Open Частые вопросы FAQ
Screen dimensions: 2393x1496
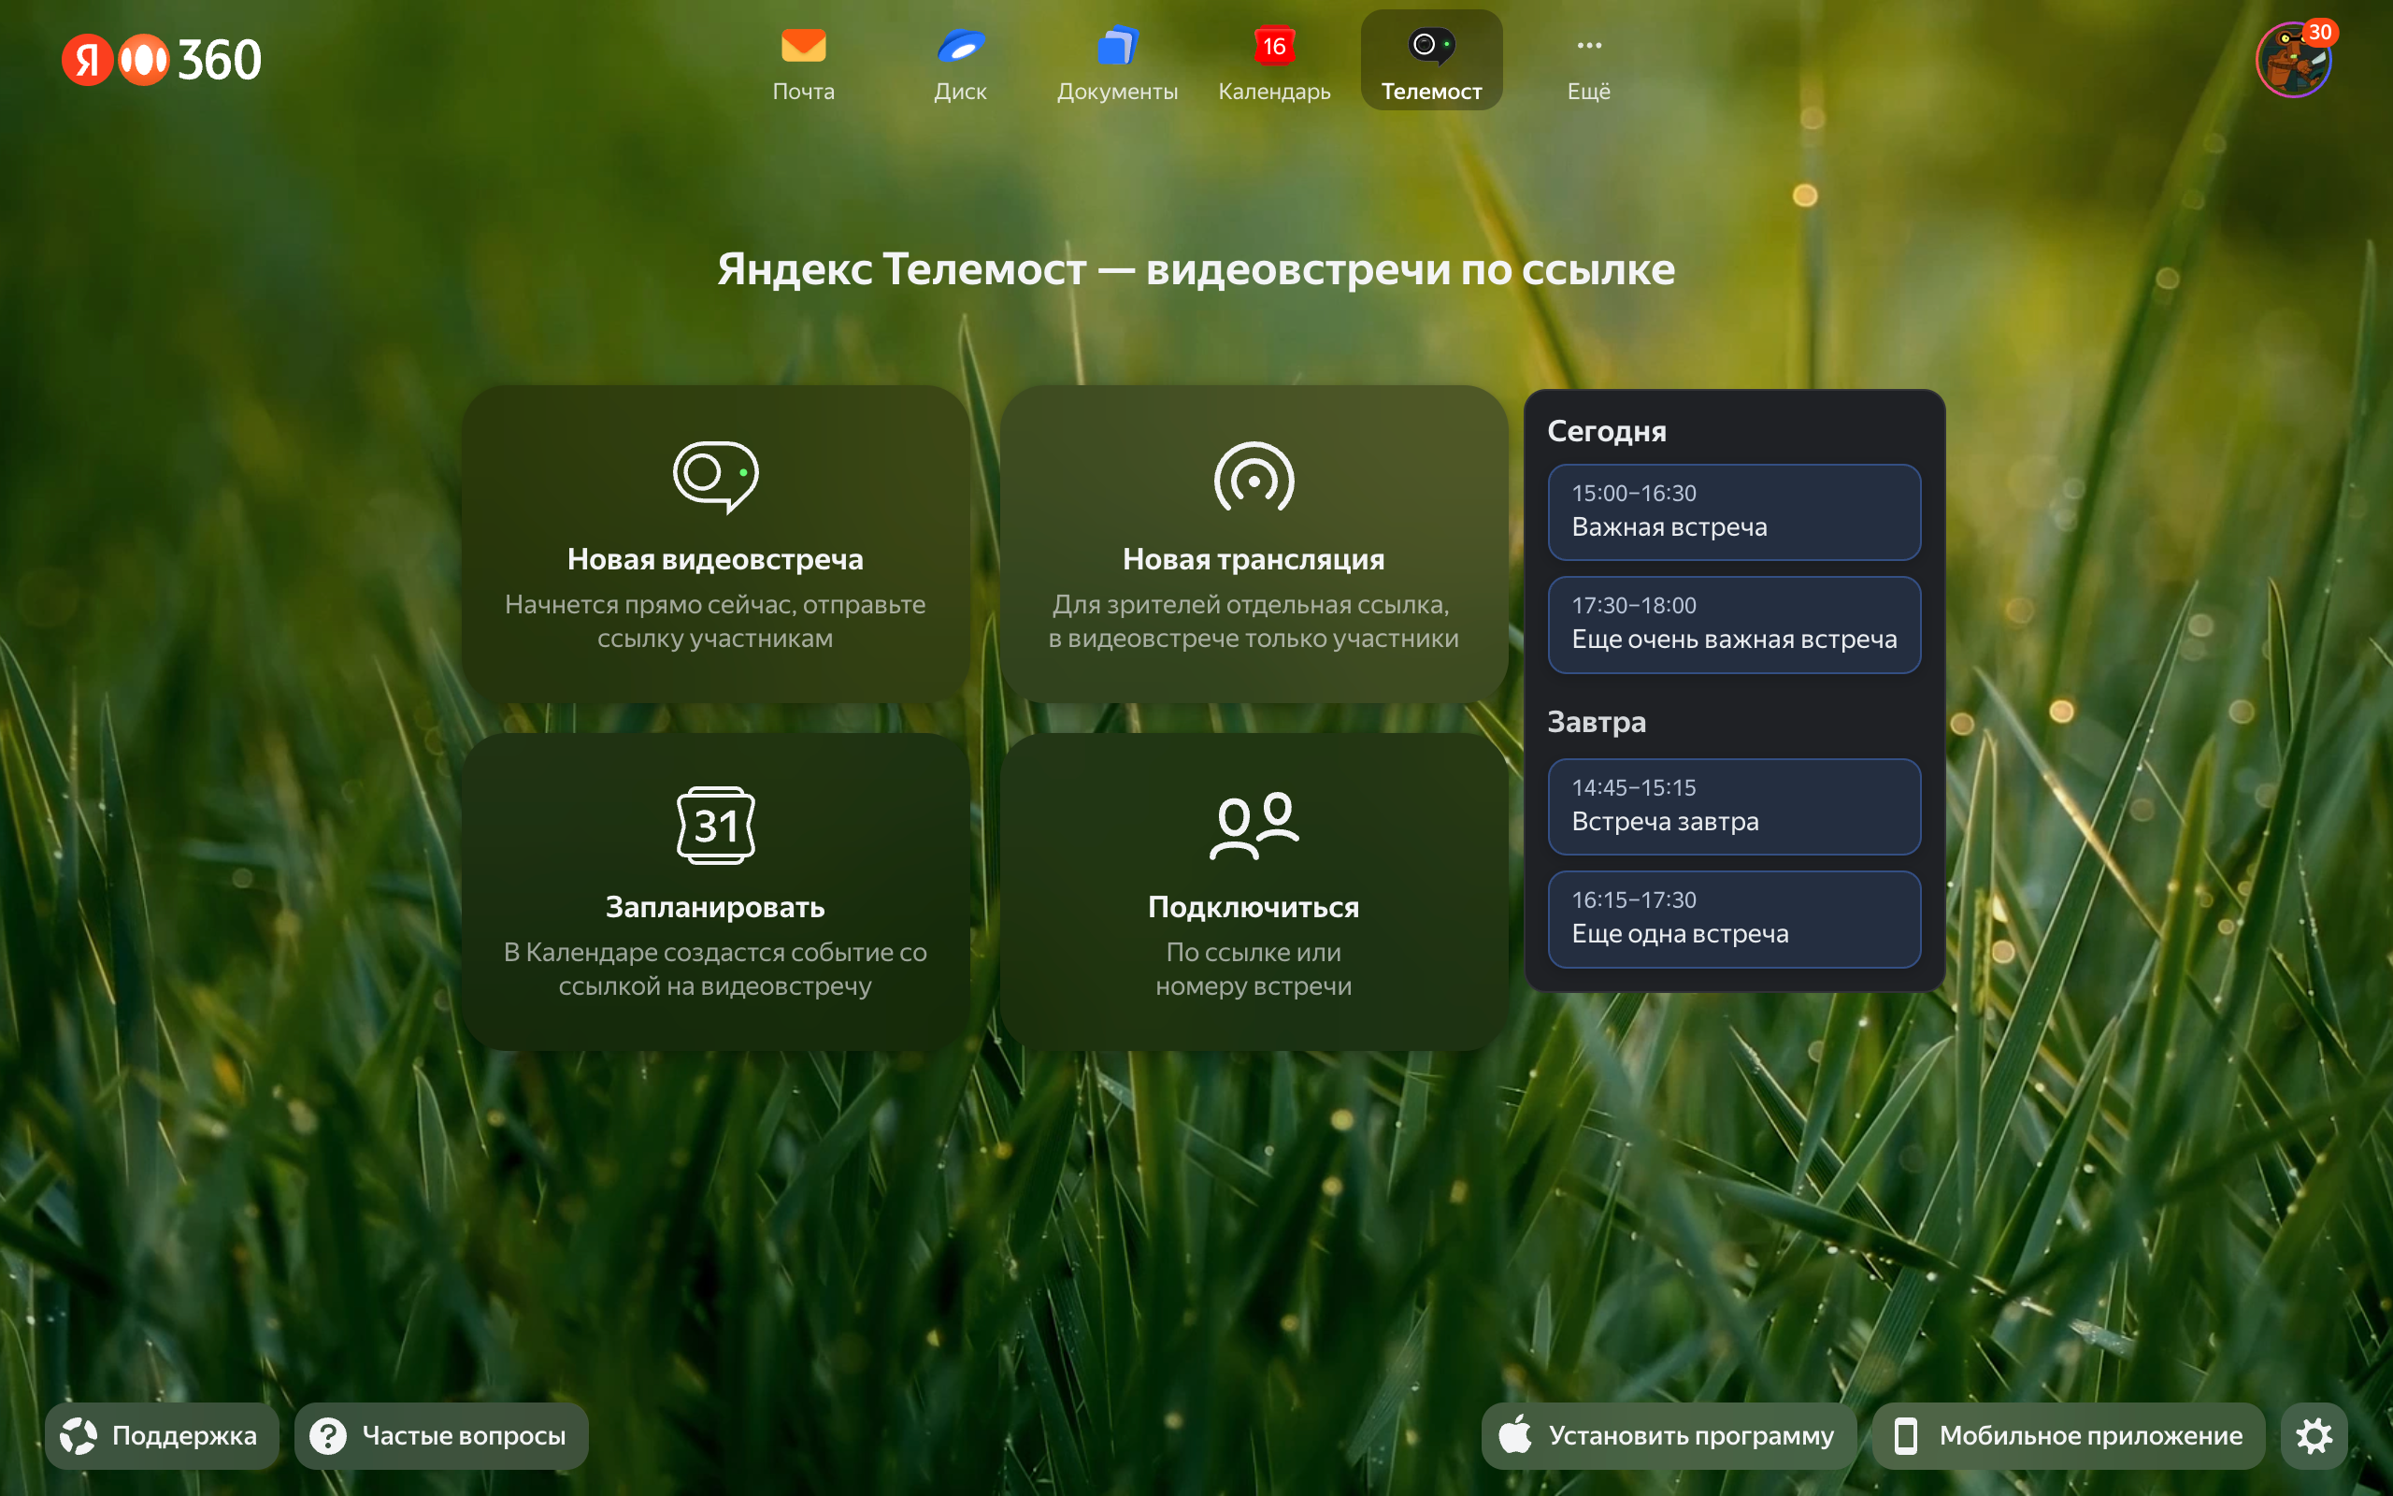pos(441,1435)
